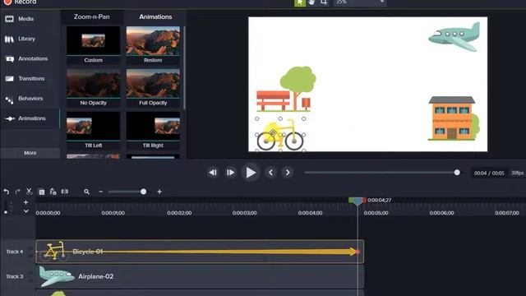Click the 0:00:02;00 ruler mark

pos(179,213)
